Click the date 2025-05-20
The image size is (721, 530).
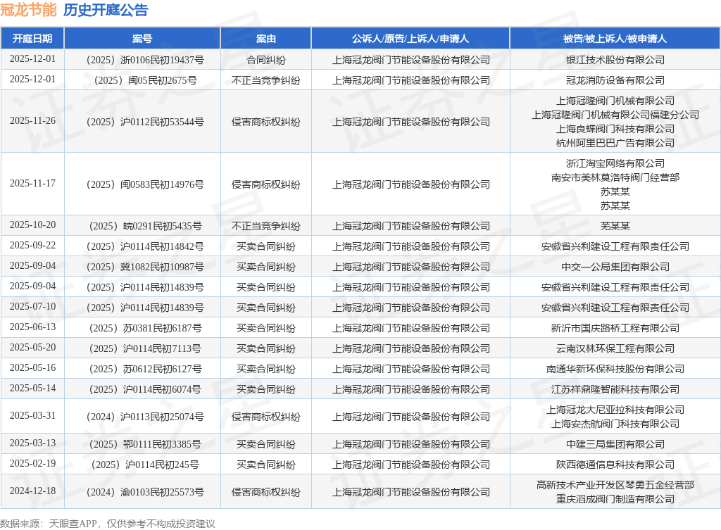click(x=32, y=348)
